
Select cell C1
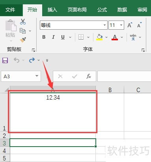[x=138, y=112]
